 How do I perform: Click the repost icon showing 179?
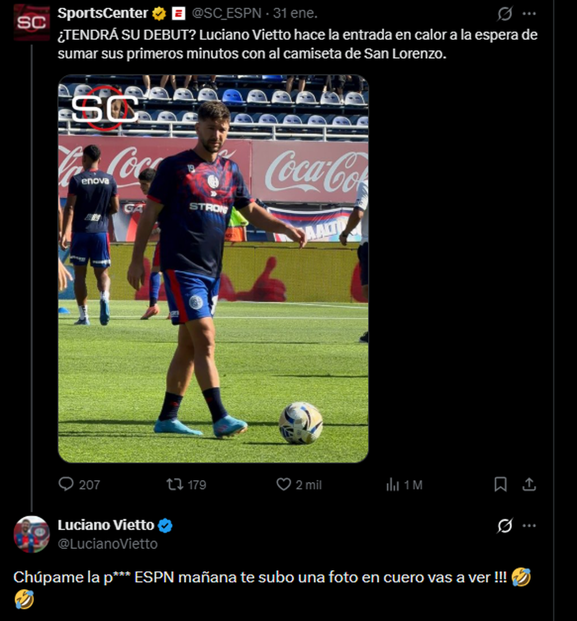pyautogui.click(x=175, y=484)
